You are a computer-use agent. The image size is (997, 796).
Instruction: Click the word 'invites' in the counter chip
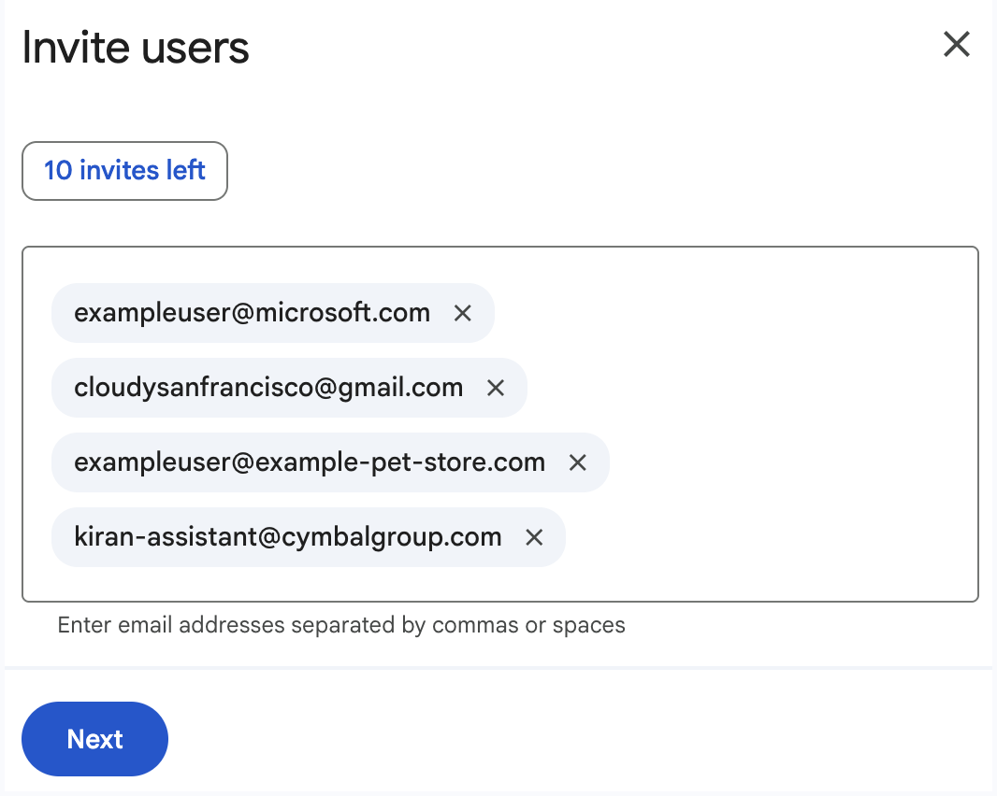click(121, 171)
